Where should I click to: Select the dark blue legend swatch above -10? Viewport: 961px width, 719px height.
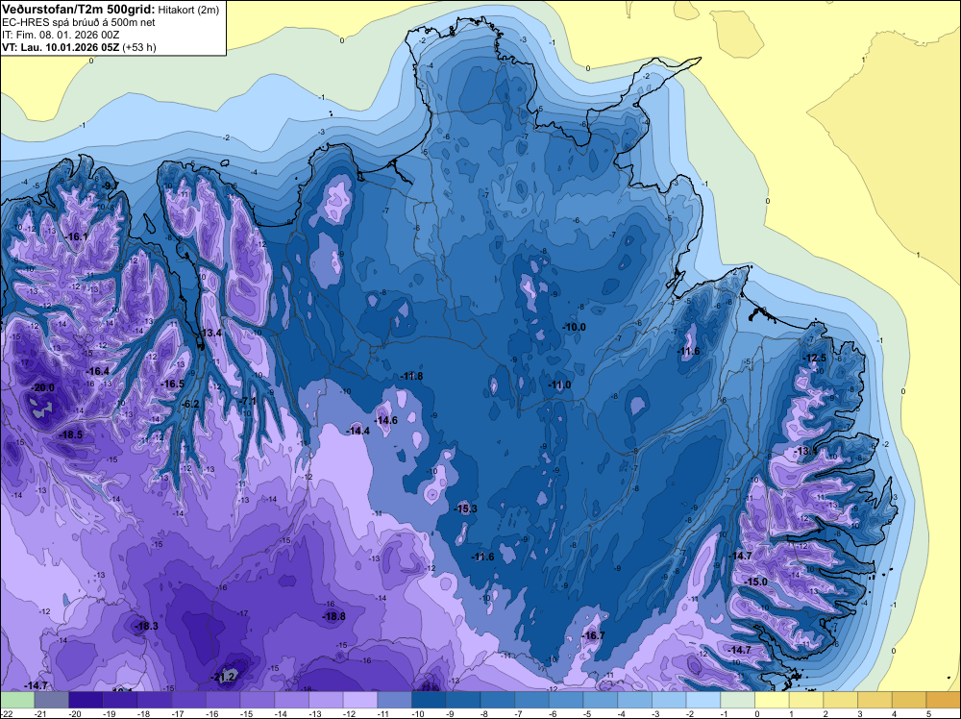pyautogui.click(x=429, y=700)
